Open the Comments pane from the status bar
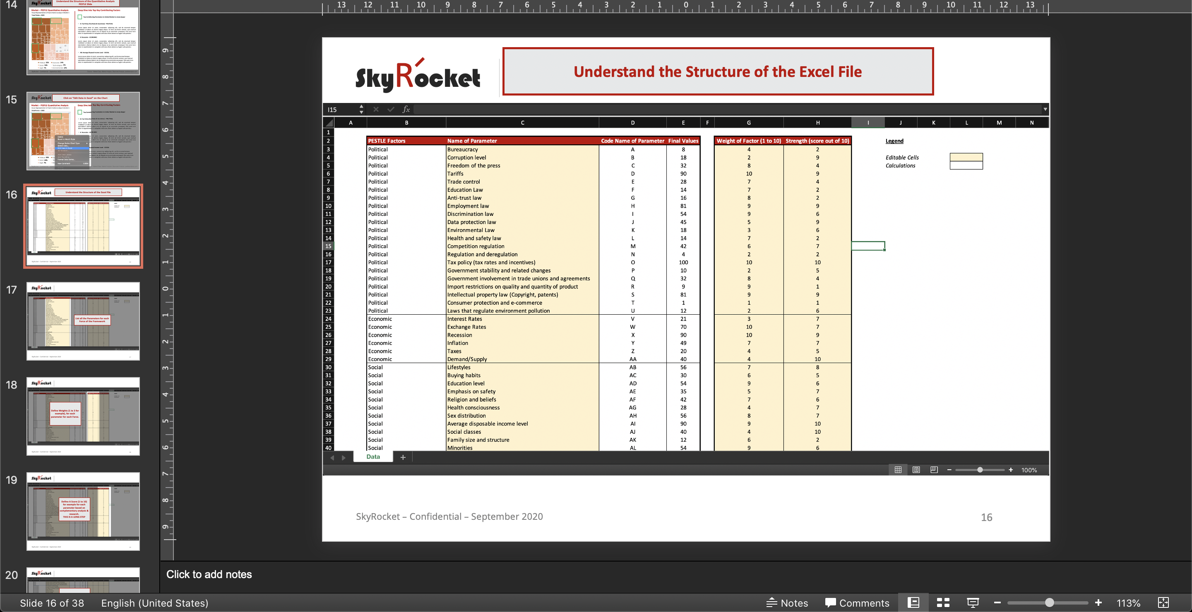 pyautogui.click(x=858, y=603)
